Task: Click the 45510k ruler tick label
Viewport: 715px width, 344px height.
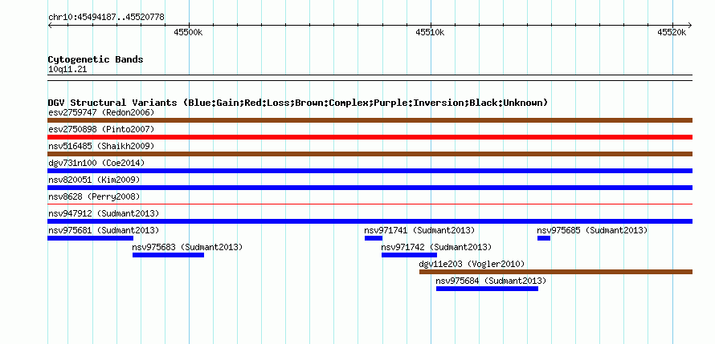Action: pos(430,32)
